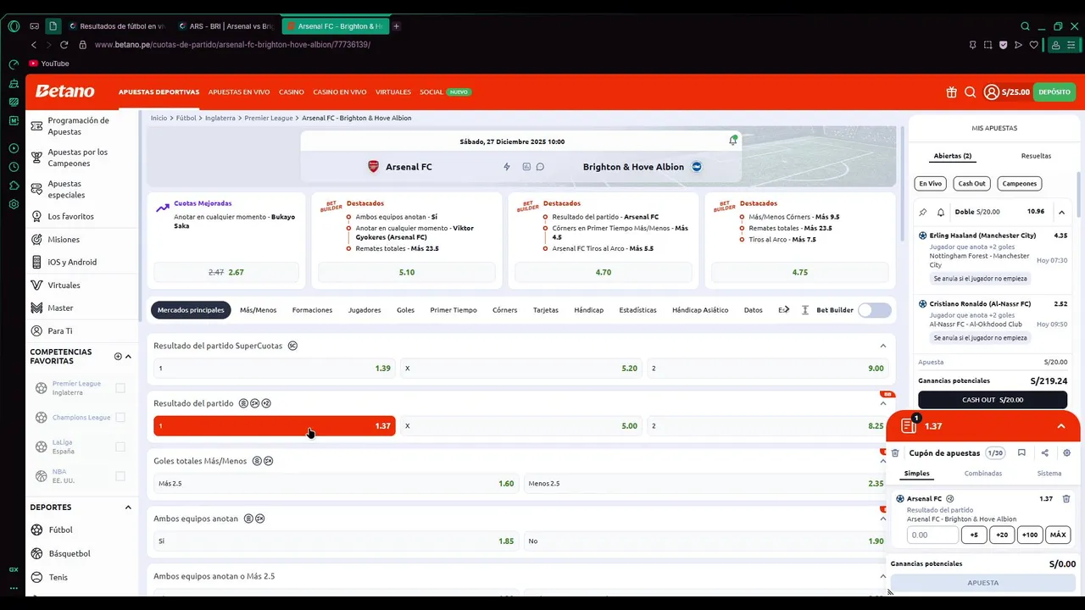This screenshot has height=610, width=1085.
Task: Click the lightning bolt icon in match header
Action: coord(507,167)
